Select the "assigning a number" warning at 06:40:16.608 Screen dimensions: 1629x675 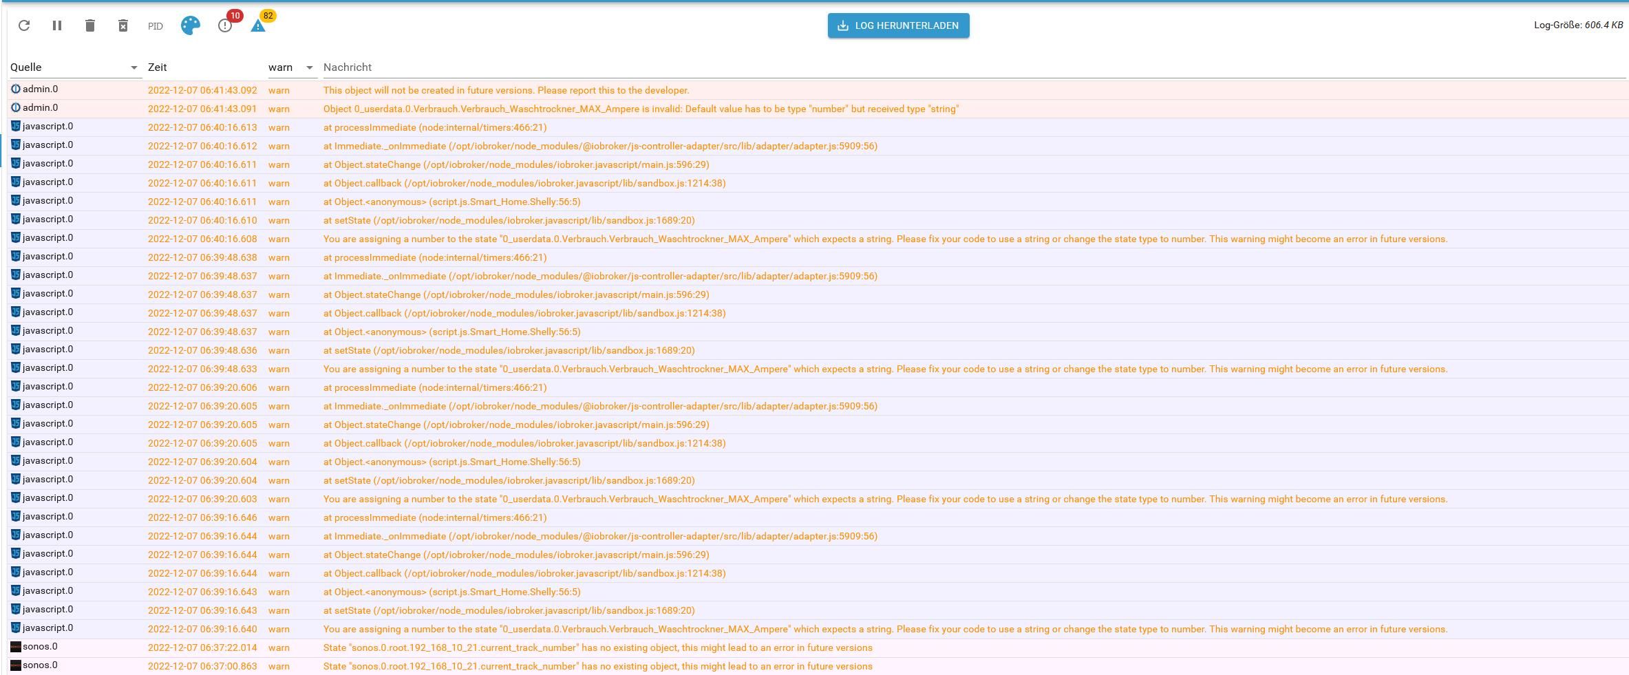click(886, 239)
